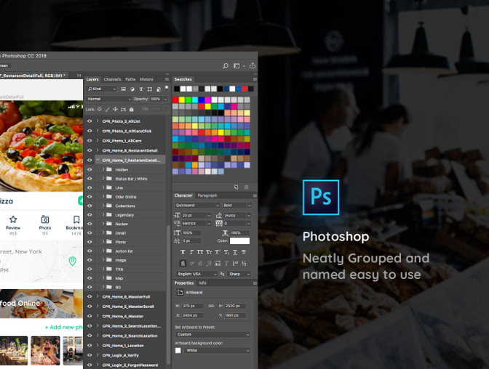Apply underline text style
489x369 pixels.
(235, 252)
